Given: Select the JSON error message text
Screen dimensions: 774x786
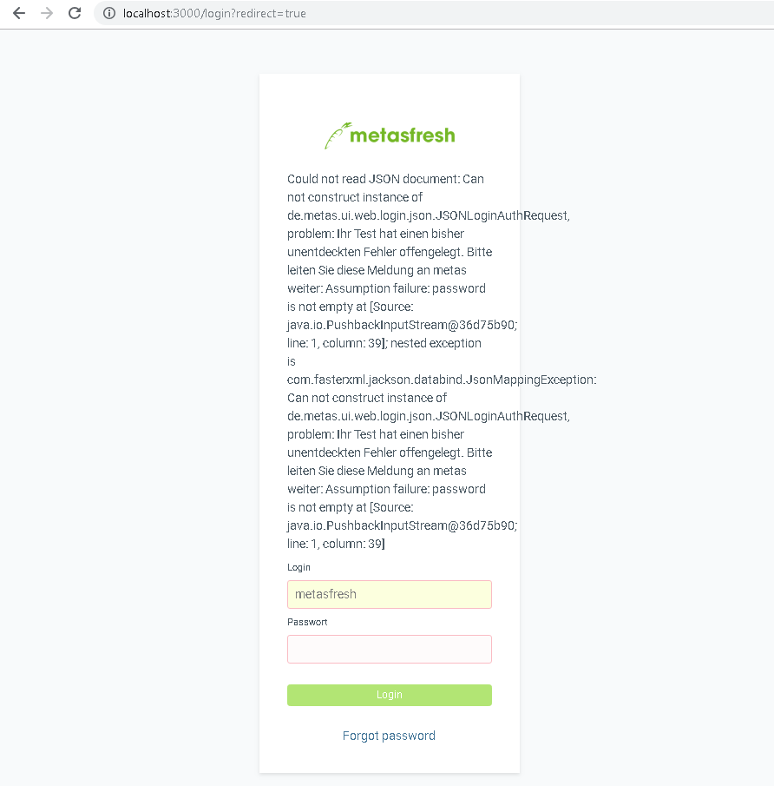Looking at the screenshot, I should point(384,179).
